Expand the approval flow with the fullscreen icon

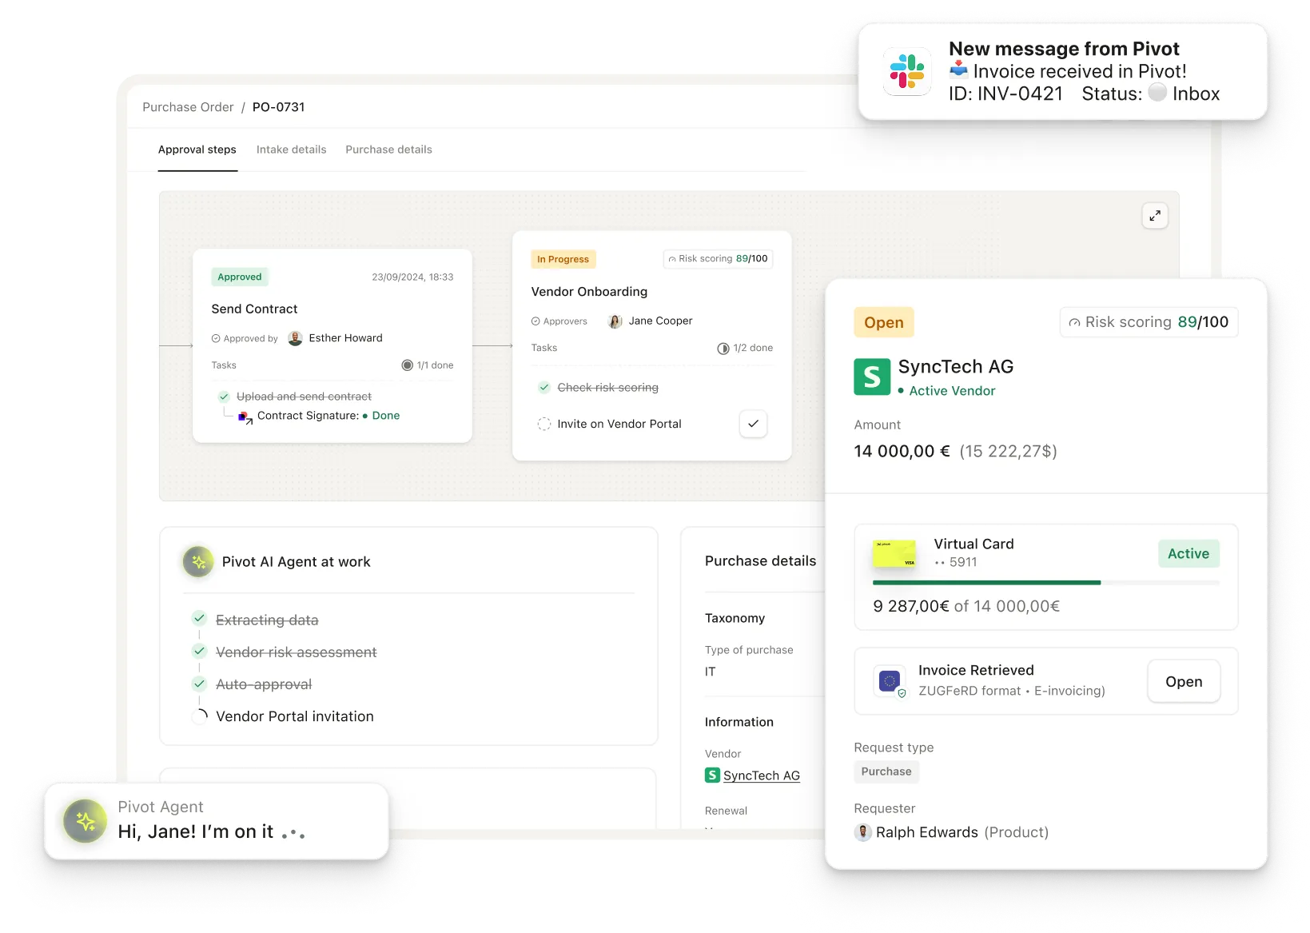click(x=1154, y=216)
